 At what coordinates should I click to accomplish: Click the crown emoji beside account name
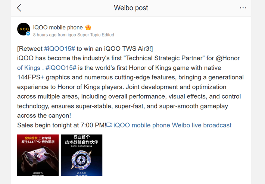[88, 28]
